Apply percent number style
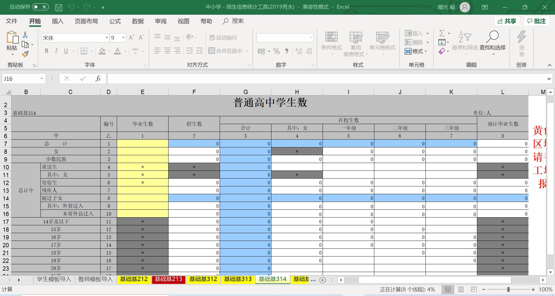Screen dimensions: 555x296 click(x=276, y=51)
